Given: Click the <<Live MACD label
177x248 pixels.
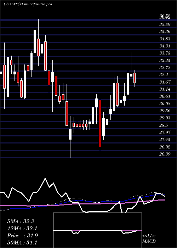Looking at the screenshot, I should 149,239.
